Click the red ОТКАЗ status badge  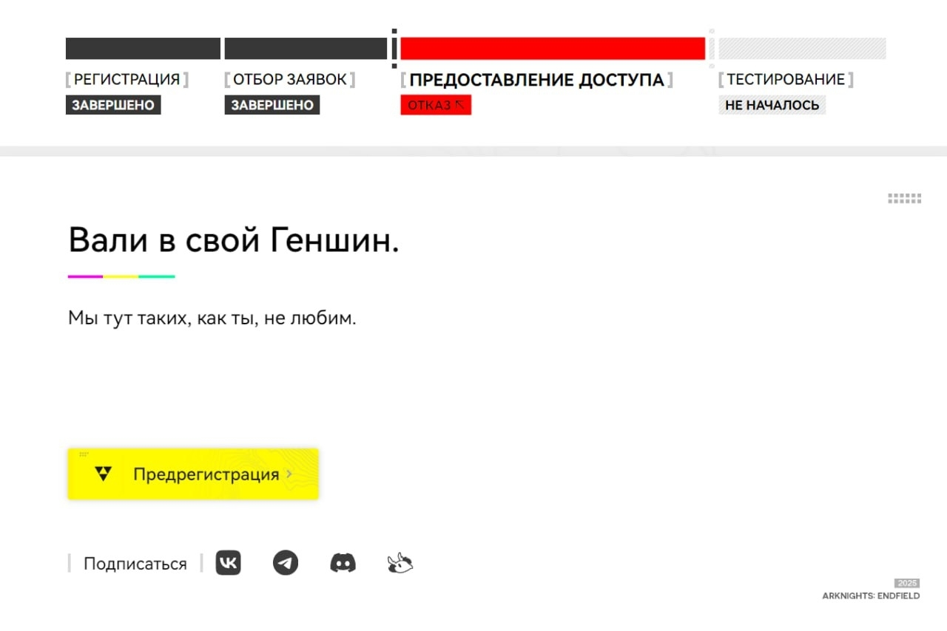(x=436, y=105)
